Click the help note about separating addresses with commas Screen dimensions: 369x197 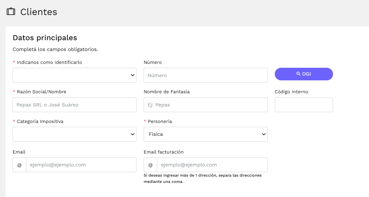click(x=203, y=178)
